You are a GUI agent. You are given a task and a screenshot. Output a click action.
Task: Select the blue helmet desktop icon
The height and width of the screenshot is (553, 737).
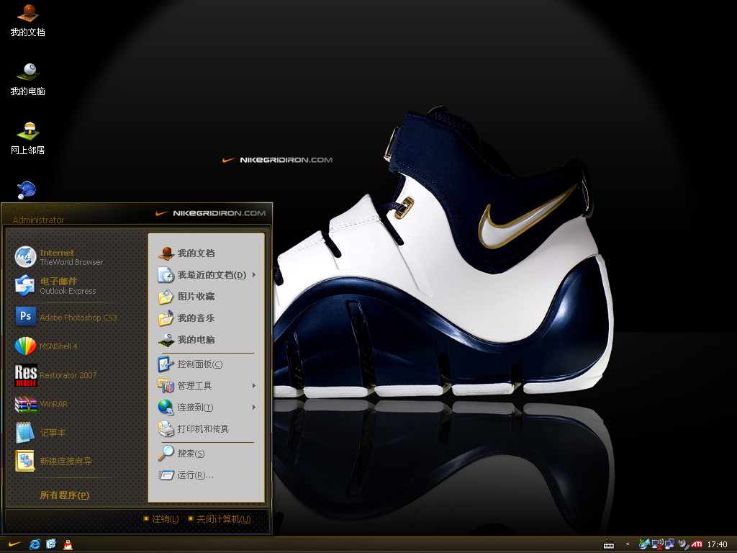(x=27, y=190)
